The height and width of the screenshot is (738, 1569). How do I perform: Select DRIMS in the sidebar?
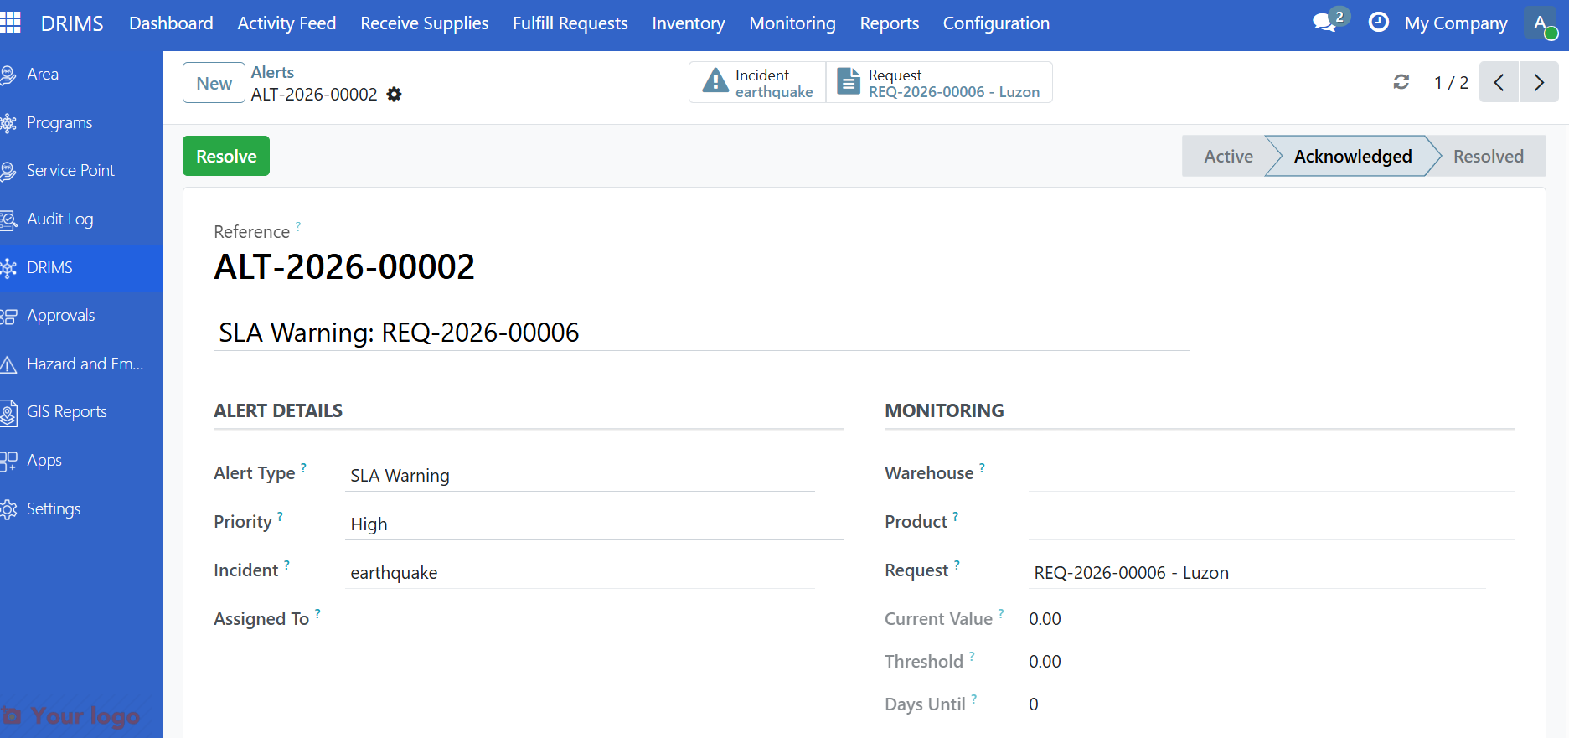coord(81,268)
